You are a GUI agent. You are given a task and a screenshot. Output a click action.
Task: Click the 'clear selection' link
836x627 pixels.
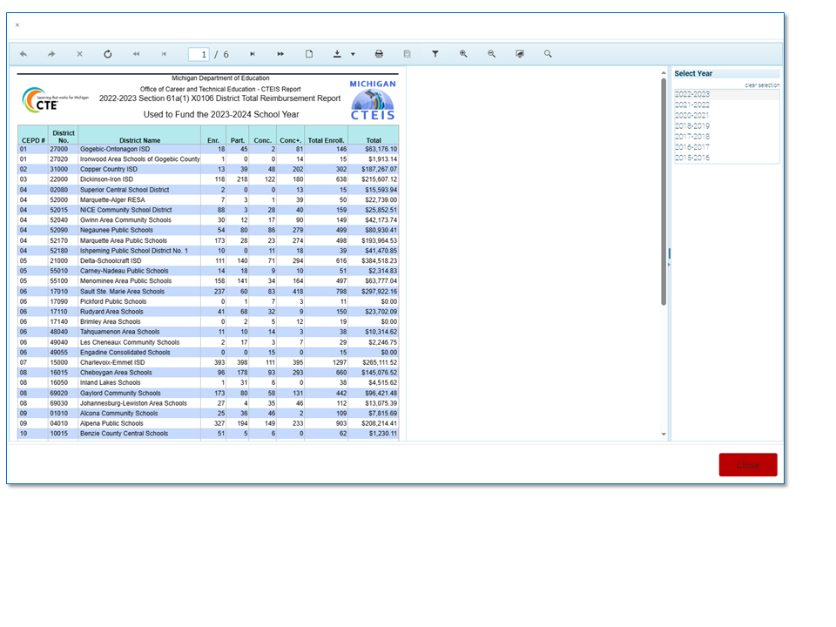[762, 85]
